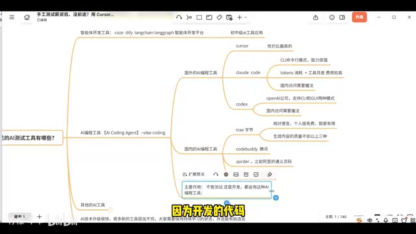The height and width of the screenshot is (234, 416).
Task: Click the document title 手工测试薪资低
Action: point(75,14)
